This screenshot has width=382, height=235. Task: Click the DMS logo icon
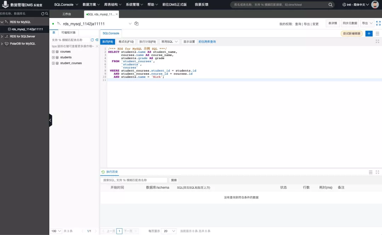point(5,4)
